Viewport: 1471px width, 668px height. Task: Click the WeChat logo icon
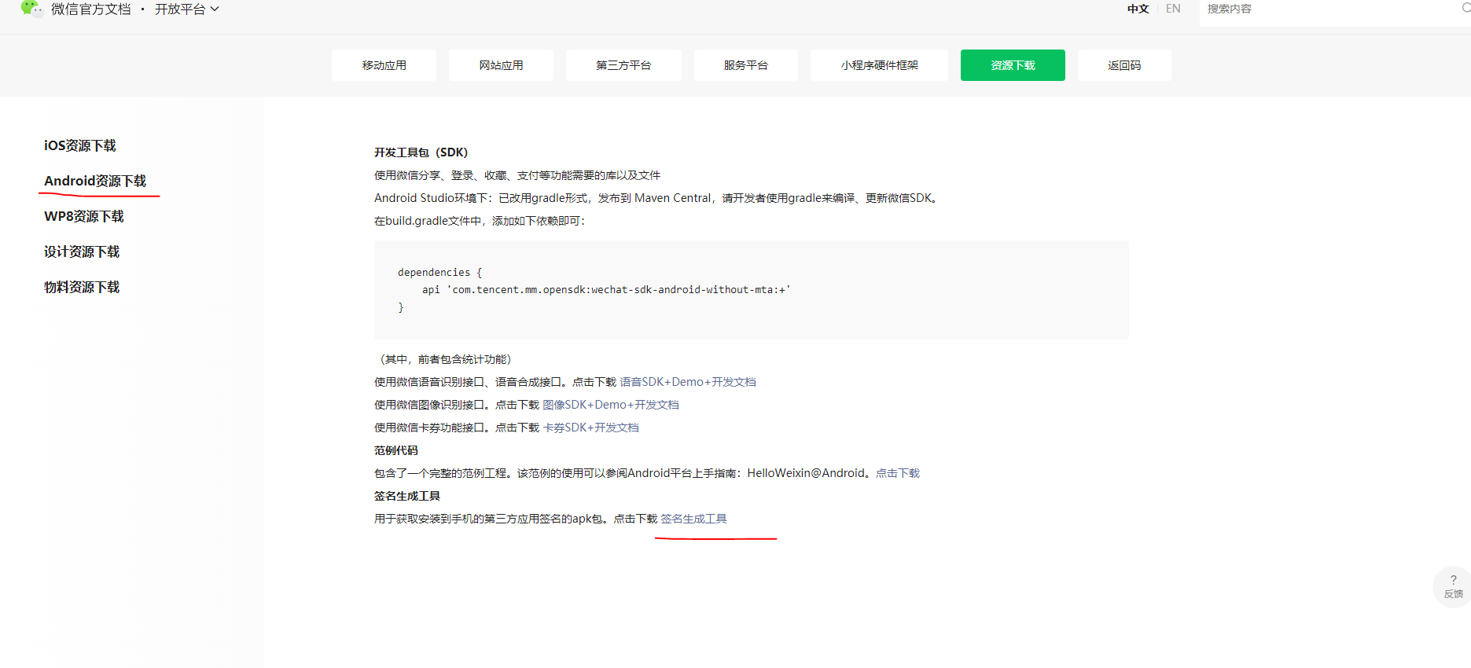[x=32, y=9]
